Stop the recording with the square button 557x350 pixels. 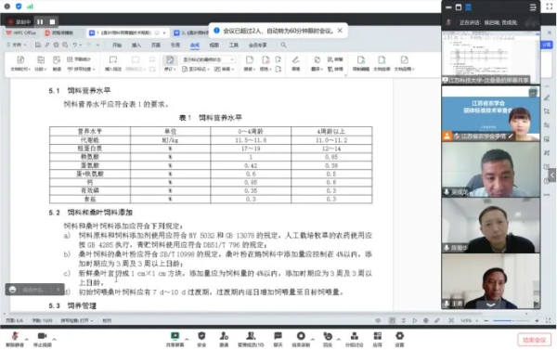[52, 22]
